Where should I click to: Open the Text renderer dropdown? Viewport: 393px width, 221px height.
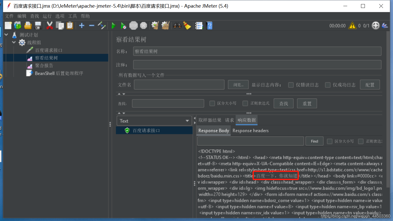point(154,121)
